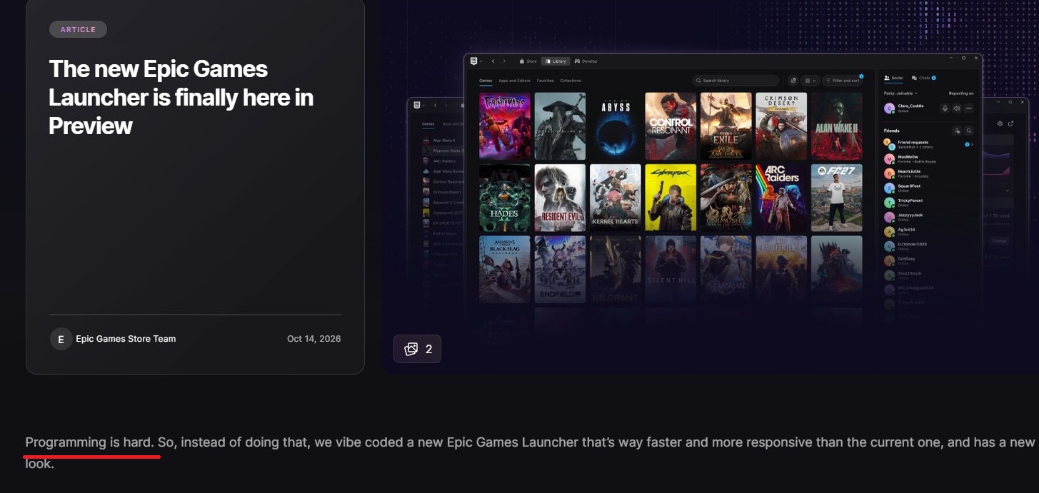
Task: Open the Chats tab
Action: (923, 78)
